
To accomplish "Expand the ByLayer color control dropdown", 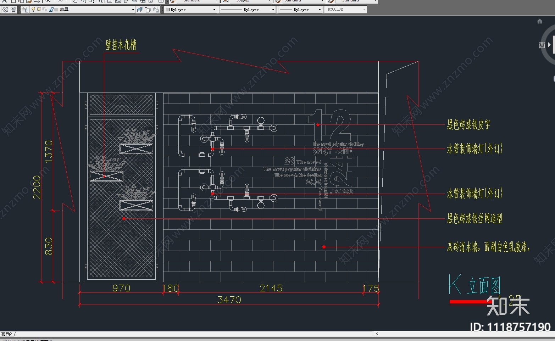I will click(214, 10).
